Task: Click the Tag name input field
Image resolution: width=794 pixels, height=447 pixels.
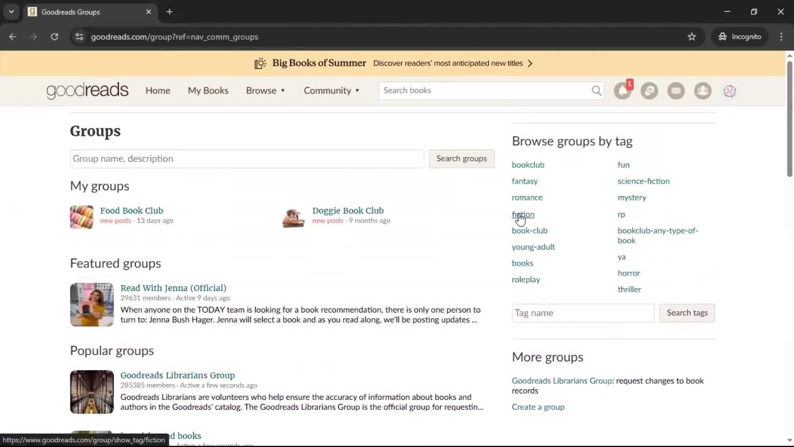Action: point(583,313)
